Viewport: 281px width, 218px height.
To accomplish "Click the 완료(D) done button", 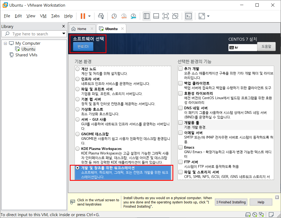I will point(83,47).
